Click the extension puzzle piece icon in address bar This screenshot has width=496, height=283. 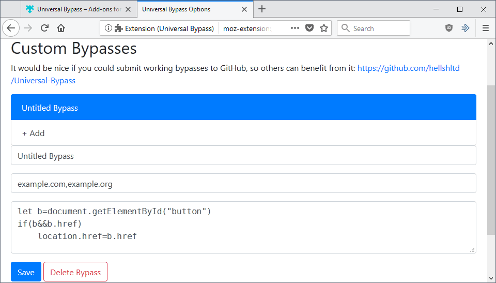[119, 28]
